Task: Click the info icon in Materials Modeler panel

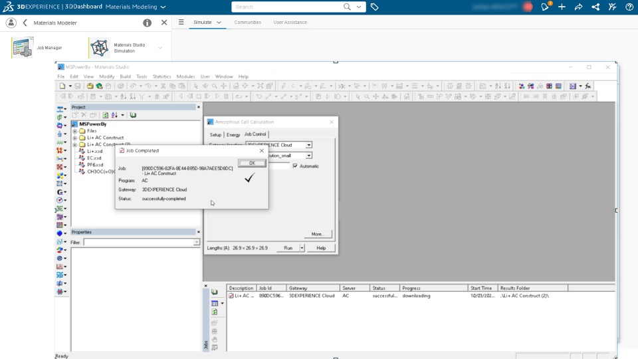Action: point(148,23)
